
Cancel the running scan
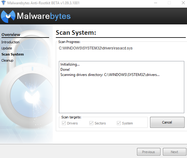[x=167, y=122]
